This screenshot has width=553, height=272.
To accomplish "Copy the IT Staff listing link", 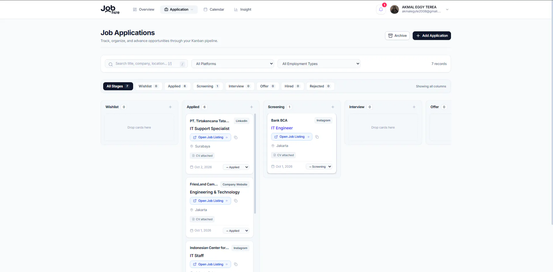I will [236, 264].
